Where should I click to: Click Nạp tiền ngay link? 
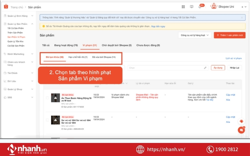point(158,26)
